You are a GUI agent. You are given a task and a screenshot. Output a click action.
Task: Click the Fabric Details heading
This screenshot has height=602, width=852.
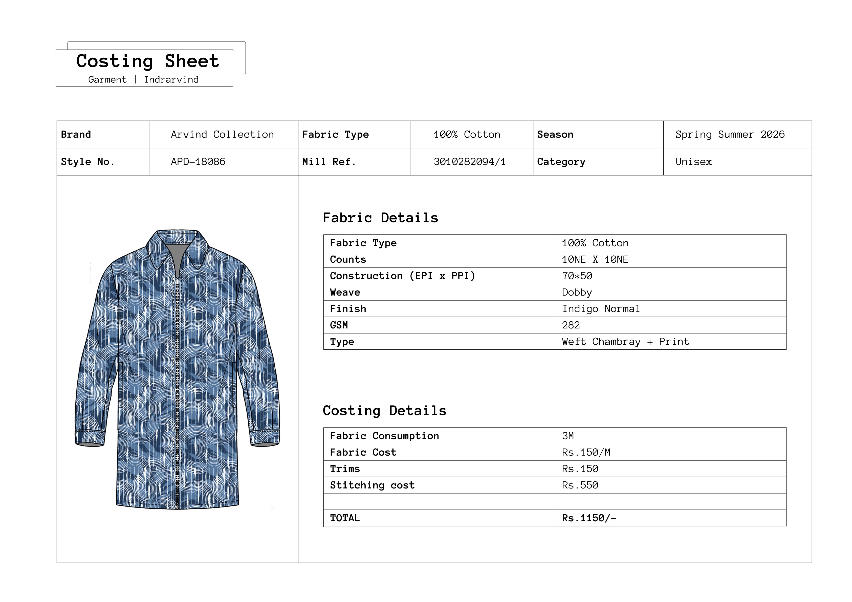tap(380, 218)
